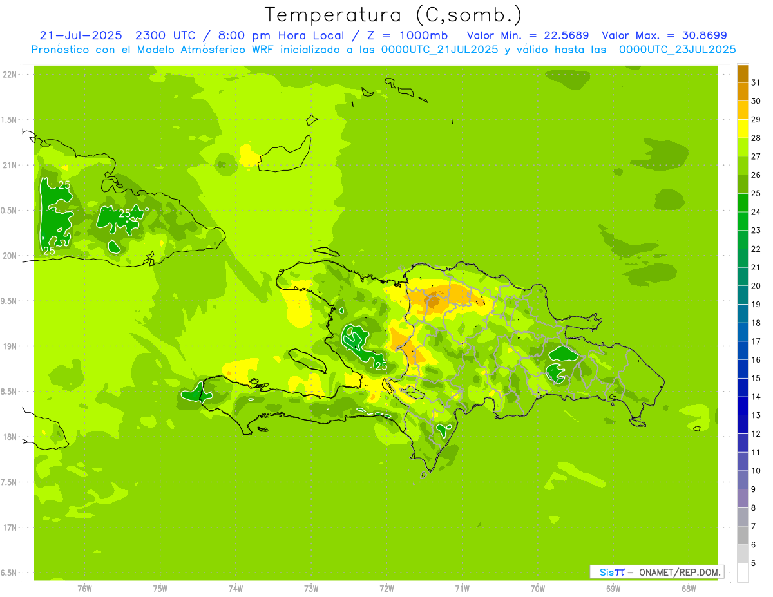
Task: Click the '69W' longitude label
Action: click(x=613, y=589)
